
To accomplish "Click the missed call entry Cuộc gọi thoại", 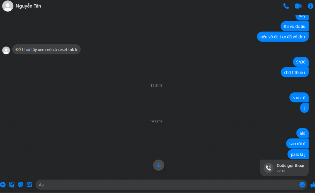I will [x=284, y=168].
